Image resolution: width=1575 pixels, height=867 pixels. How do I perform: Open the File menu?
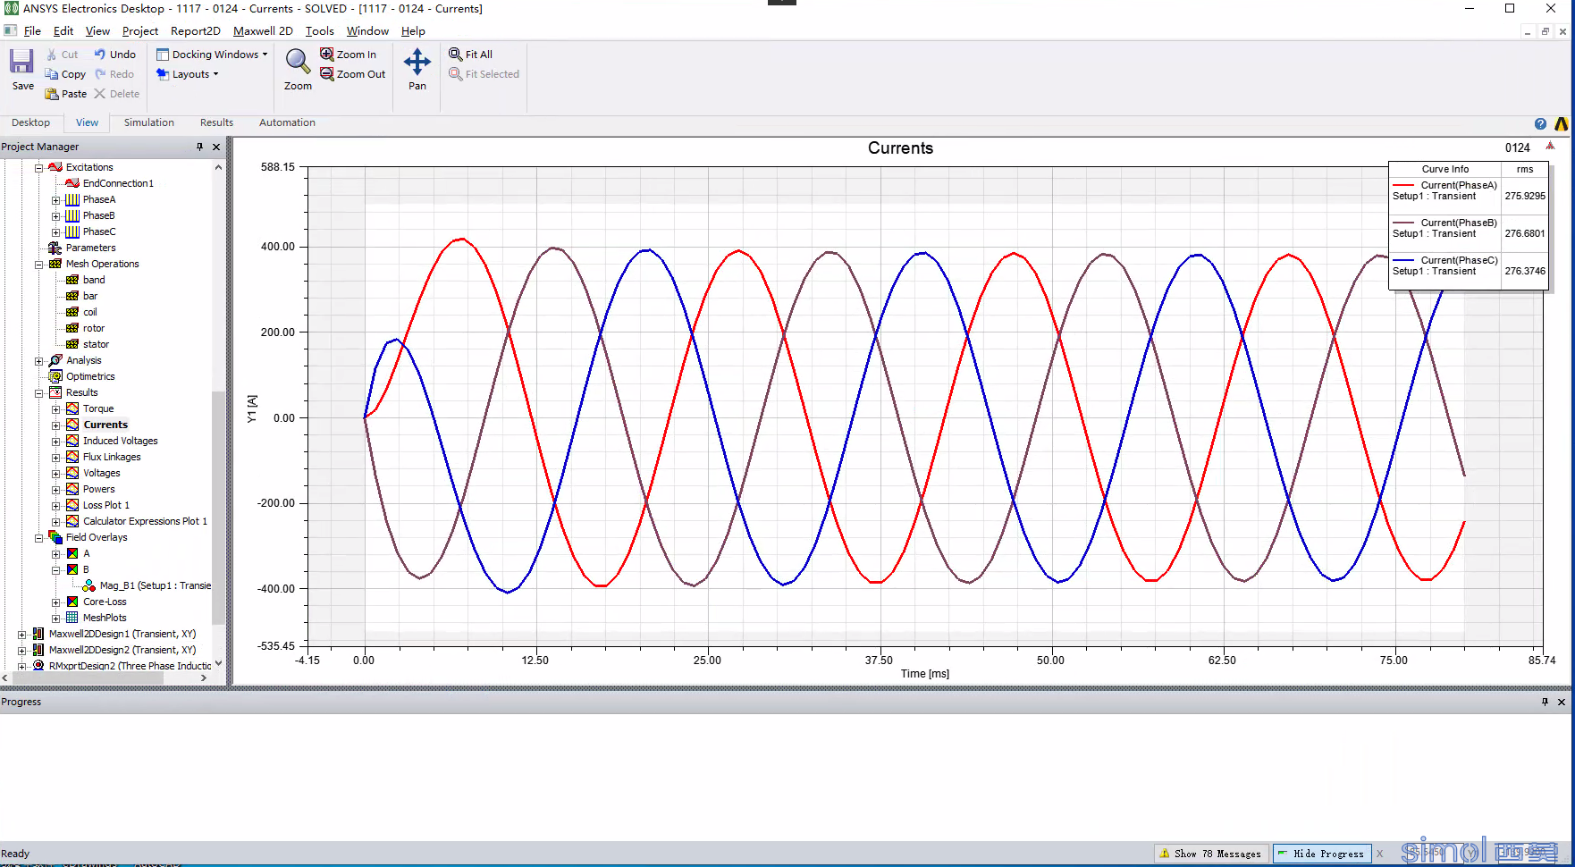[x=32, y=31]
